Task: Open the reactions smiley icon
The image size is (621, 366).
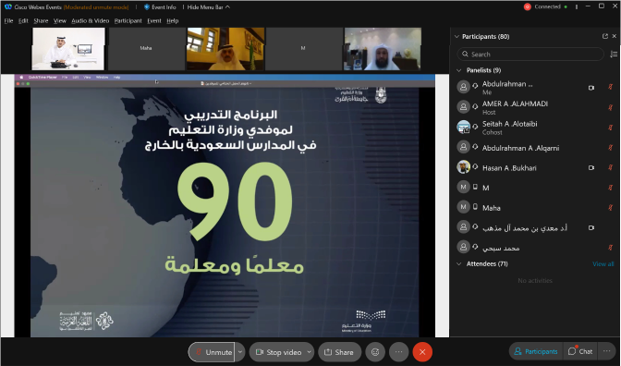Action: [x=375, y=352]
